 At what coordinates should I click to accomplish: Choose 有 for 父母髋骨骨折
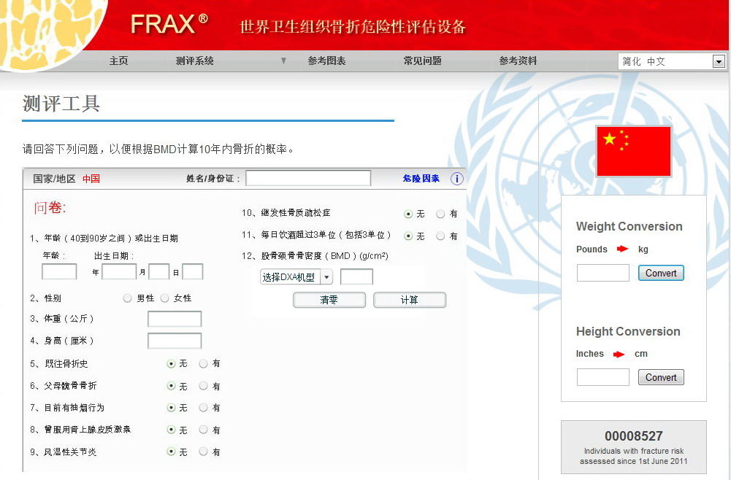tap(203, 385)
